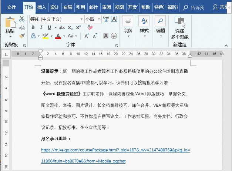Screen dimensions: 232x171
Task: Click the 共享 share button
Action: (x=220, y=7)
